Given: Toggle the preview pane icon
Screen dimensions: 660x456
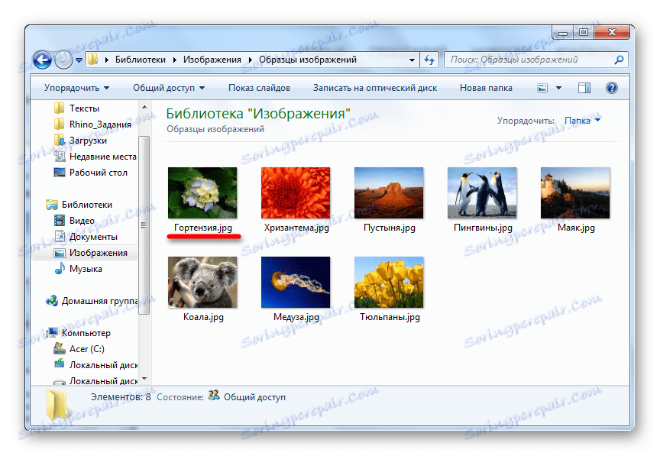Looking at the screenshot, I should point(586,87).
